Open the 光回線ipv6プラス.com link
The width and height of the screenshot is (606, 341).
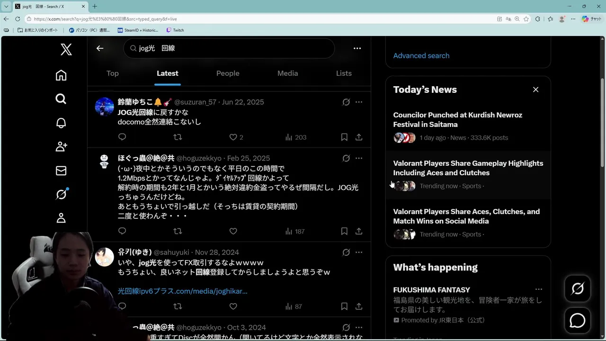click(x=183, y=291)
